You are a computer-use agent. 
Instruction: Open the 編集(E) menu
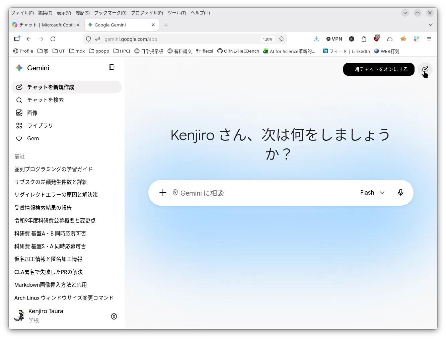45,13
